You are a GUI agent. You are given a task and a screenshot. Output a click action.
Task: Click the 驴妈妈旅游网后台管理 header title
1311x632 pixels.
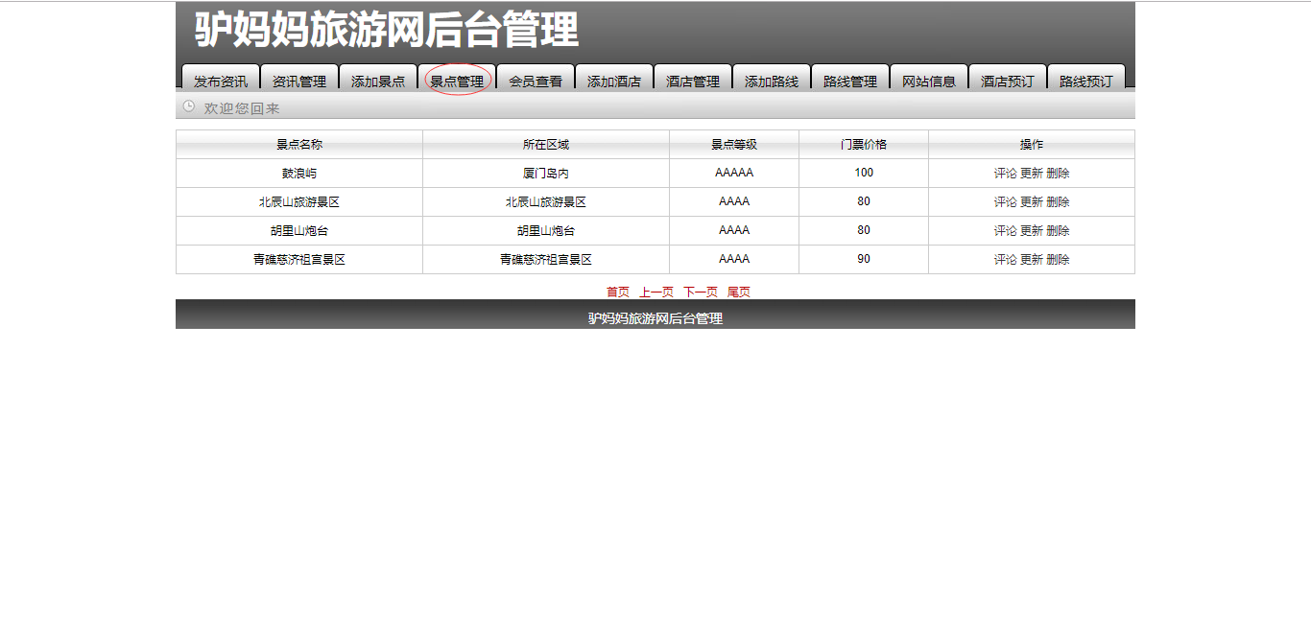tap(387, 30)
